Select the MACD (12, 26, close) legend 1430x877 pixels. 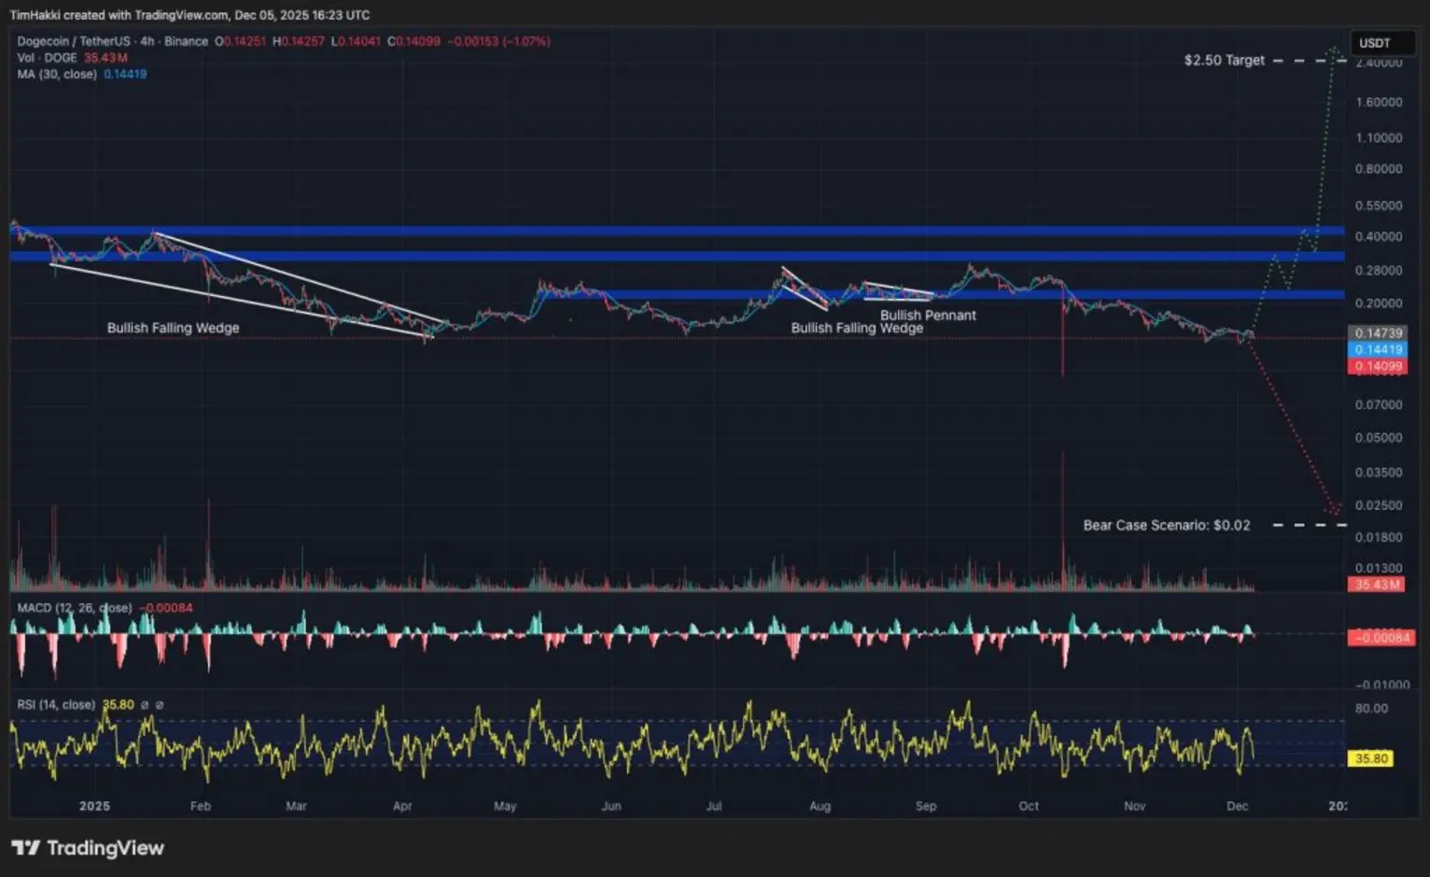click(74, 608)
